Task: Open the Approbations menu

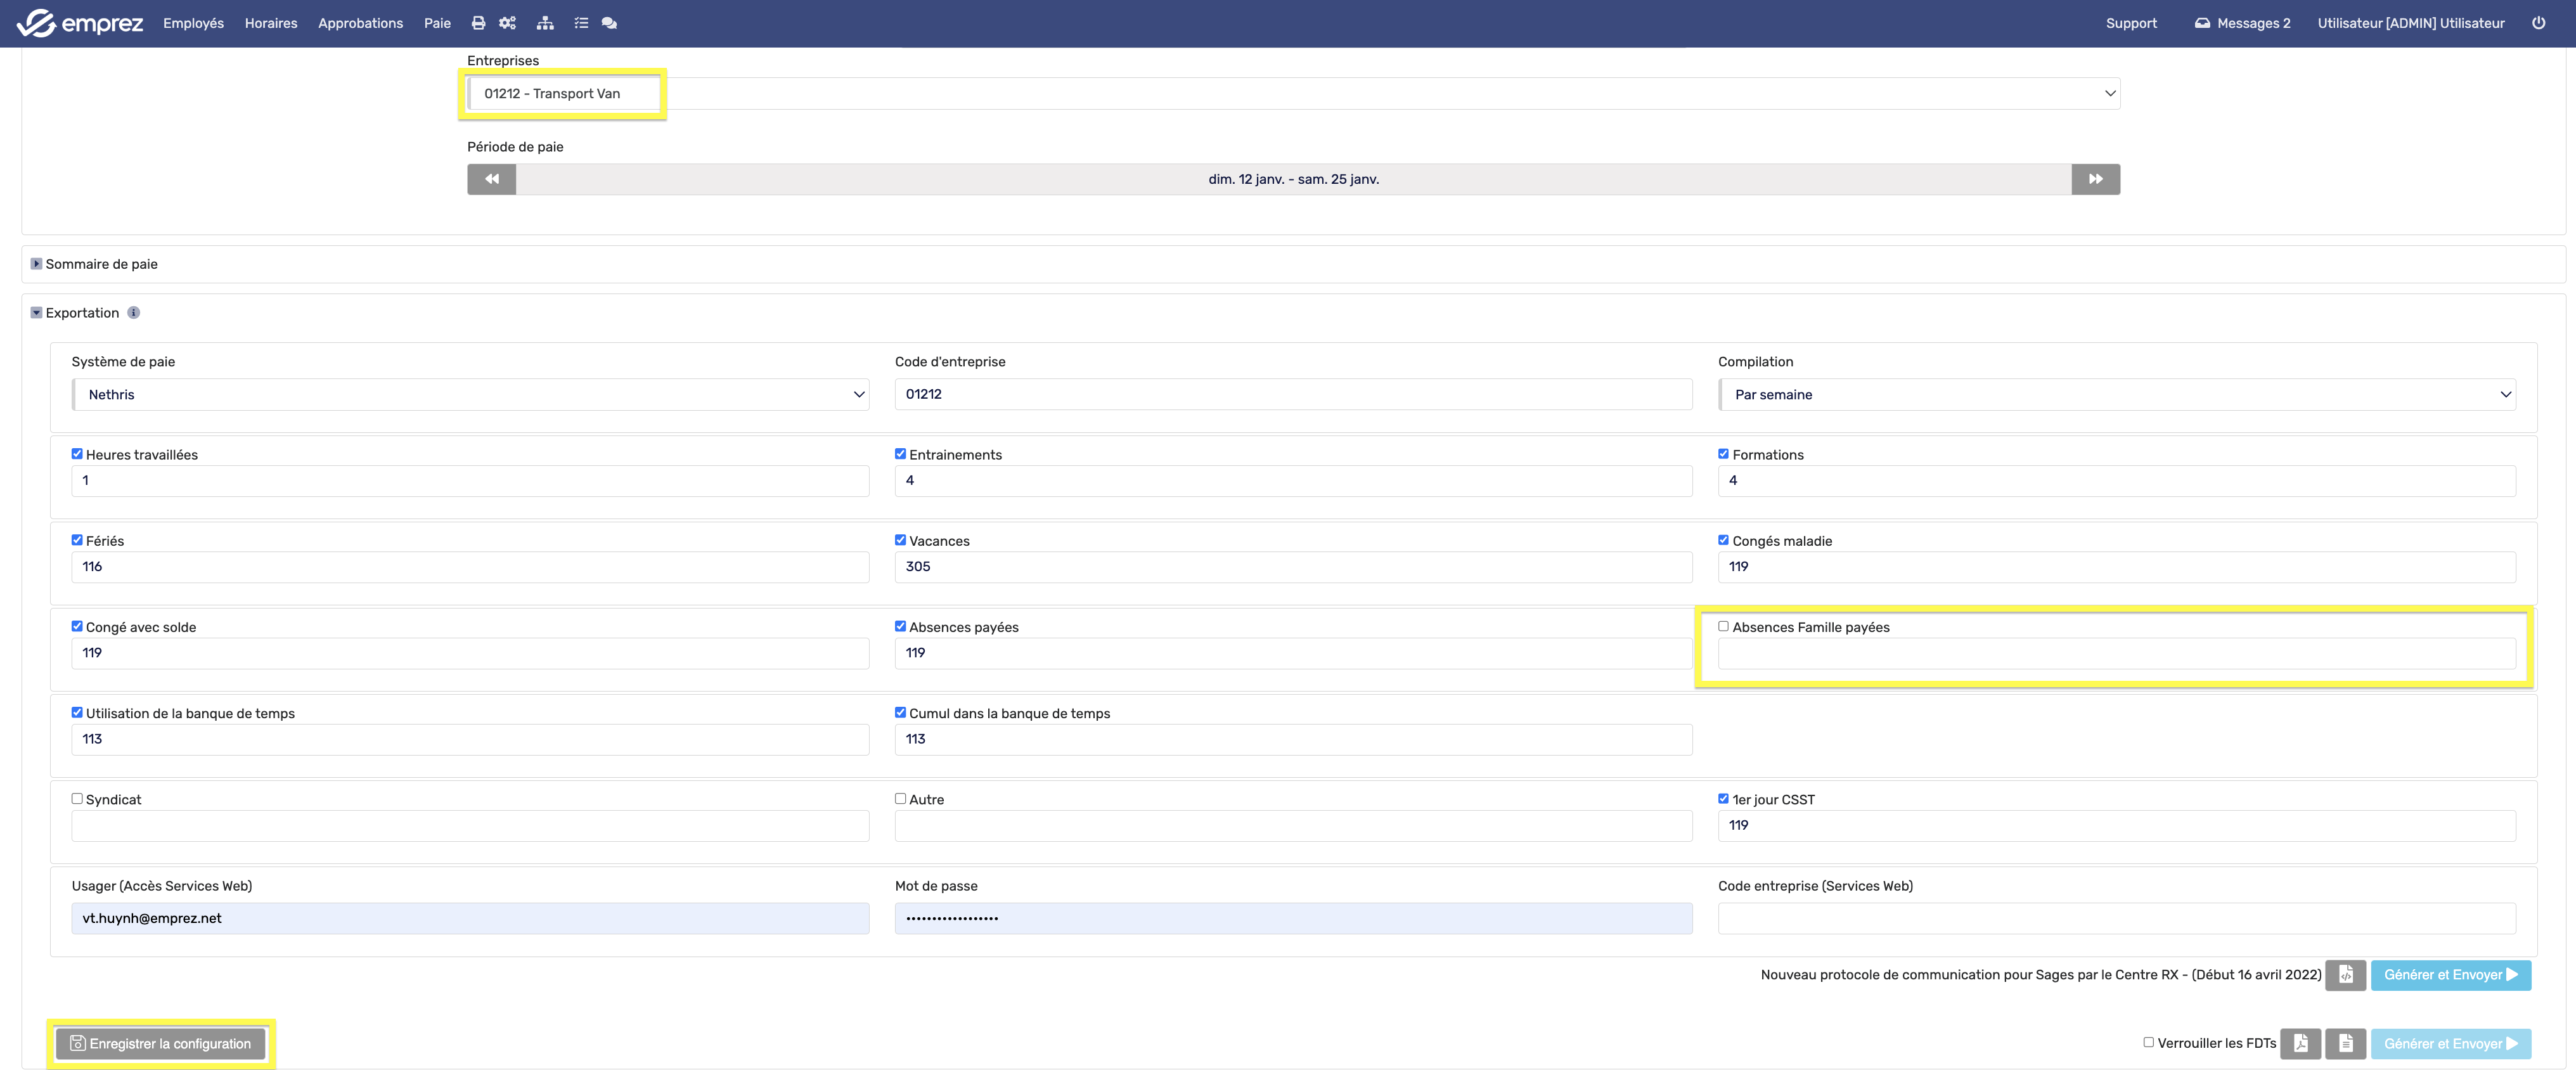Action: pyautogui.click(x=360, y=23)
